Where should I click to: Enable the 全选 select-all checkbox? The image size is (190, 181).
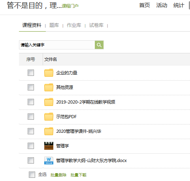[x=32, y=175]
